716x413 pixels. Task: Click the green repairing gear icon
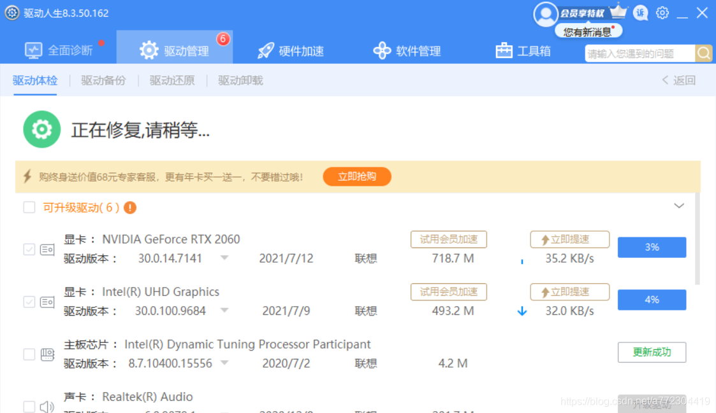pos(41,129)
